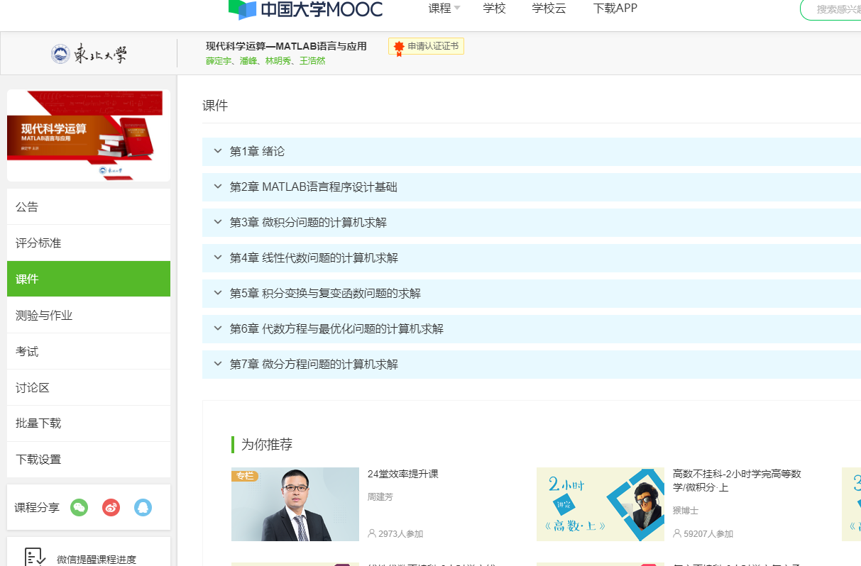Share course via Weibo icon
Viewport: 861px width, 566px height.
[x=111, y=508]
